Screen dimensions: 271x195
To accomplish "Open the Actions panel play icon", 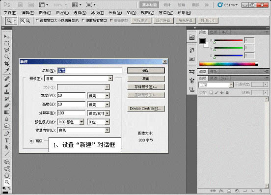I will (x=191, y=59).
